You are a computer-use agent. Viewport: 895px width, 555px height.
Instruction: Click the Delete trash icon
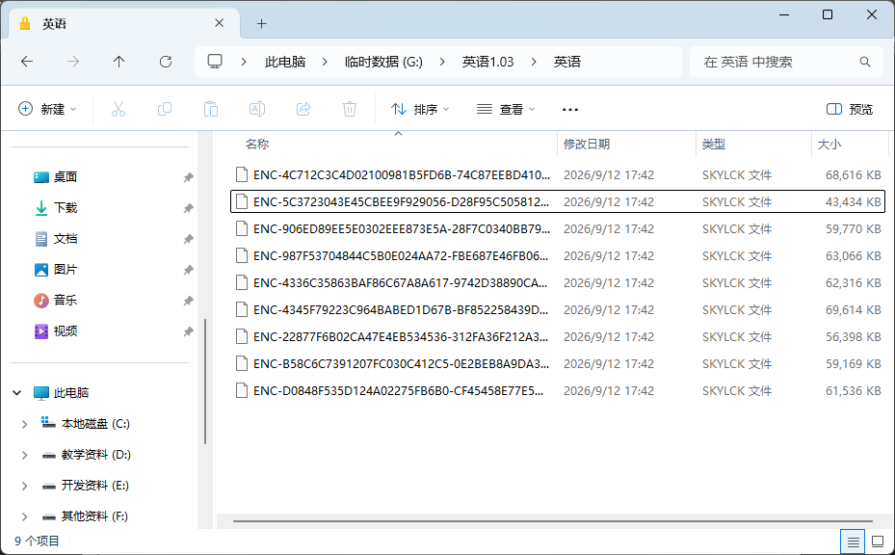pyautogui.click(x=350, y=109)
